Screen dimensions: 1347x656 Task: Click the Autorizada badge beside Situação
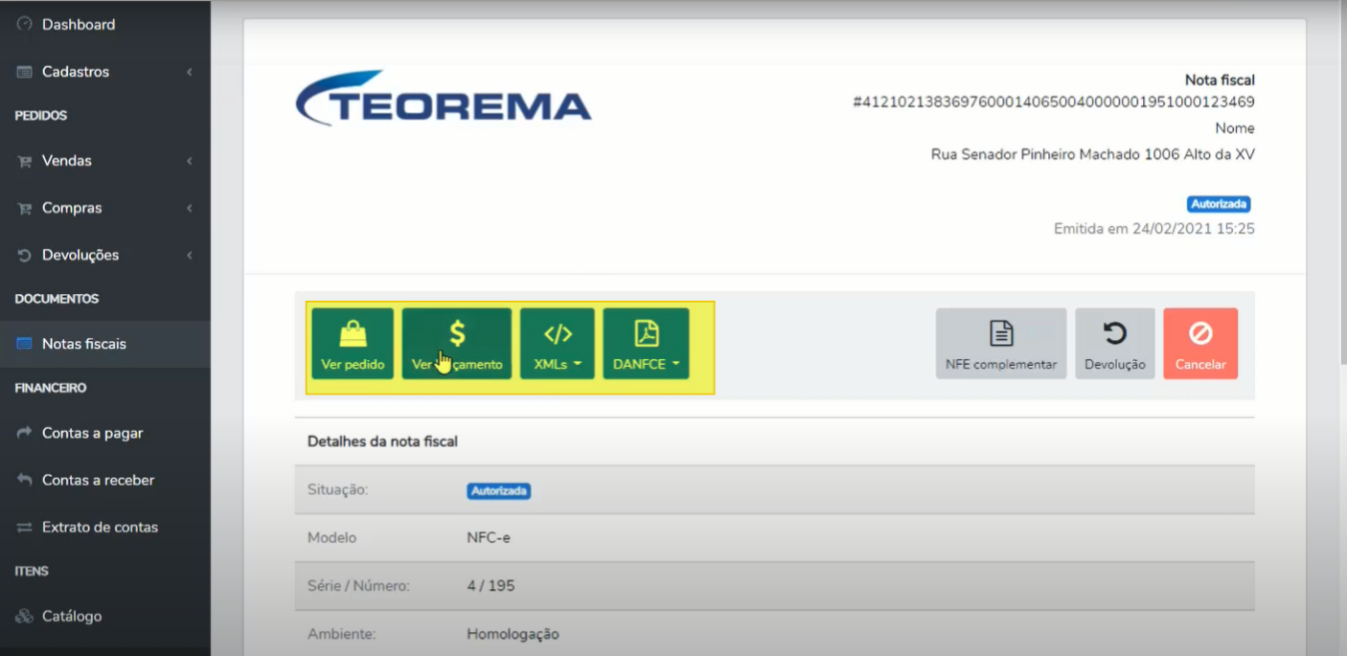(499, 490)
